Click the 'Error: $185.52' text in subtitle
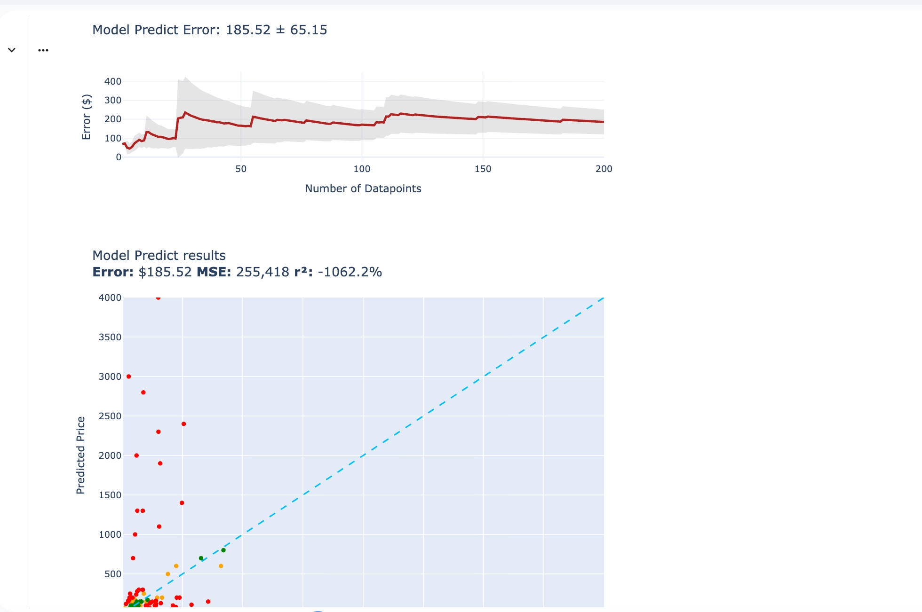 tap(142, 272)
